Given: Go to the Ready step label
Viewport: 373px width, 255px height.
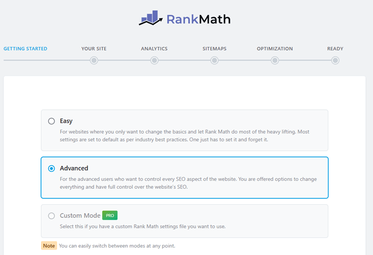Looking at the screenshot, I should pos(335,49).
